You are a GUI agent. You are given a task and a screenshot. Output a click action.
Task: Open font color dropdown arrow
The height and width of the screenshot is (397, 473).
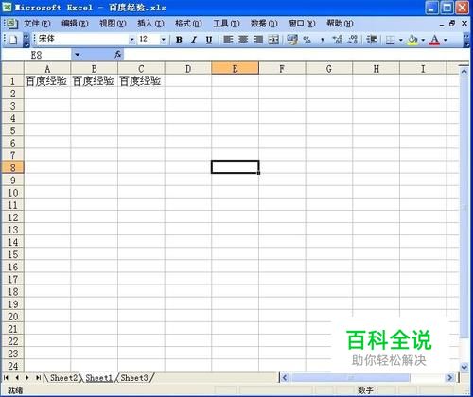[x=446, y=40]
